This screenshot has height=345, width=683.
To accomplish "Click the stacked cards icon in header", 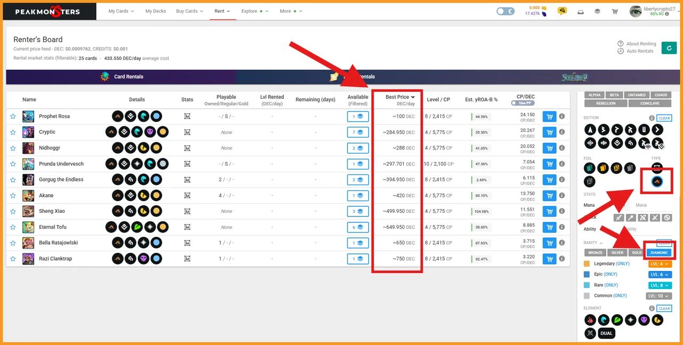I will (597, 11).
